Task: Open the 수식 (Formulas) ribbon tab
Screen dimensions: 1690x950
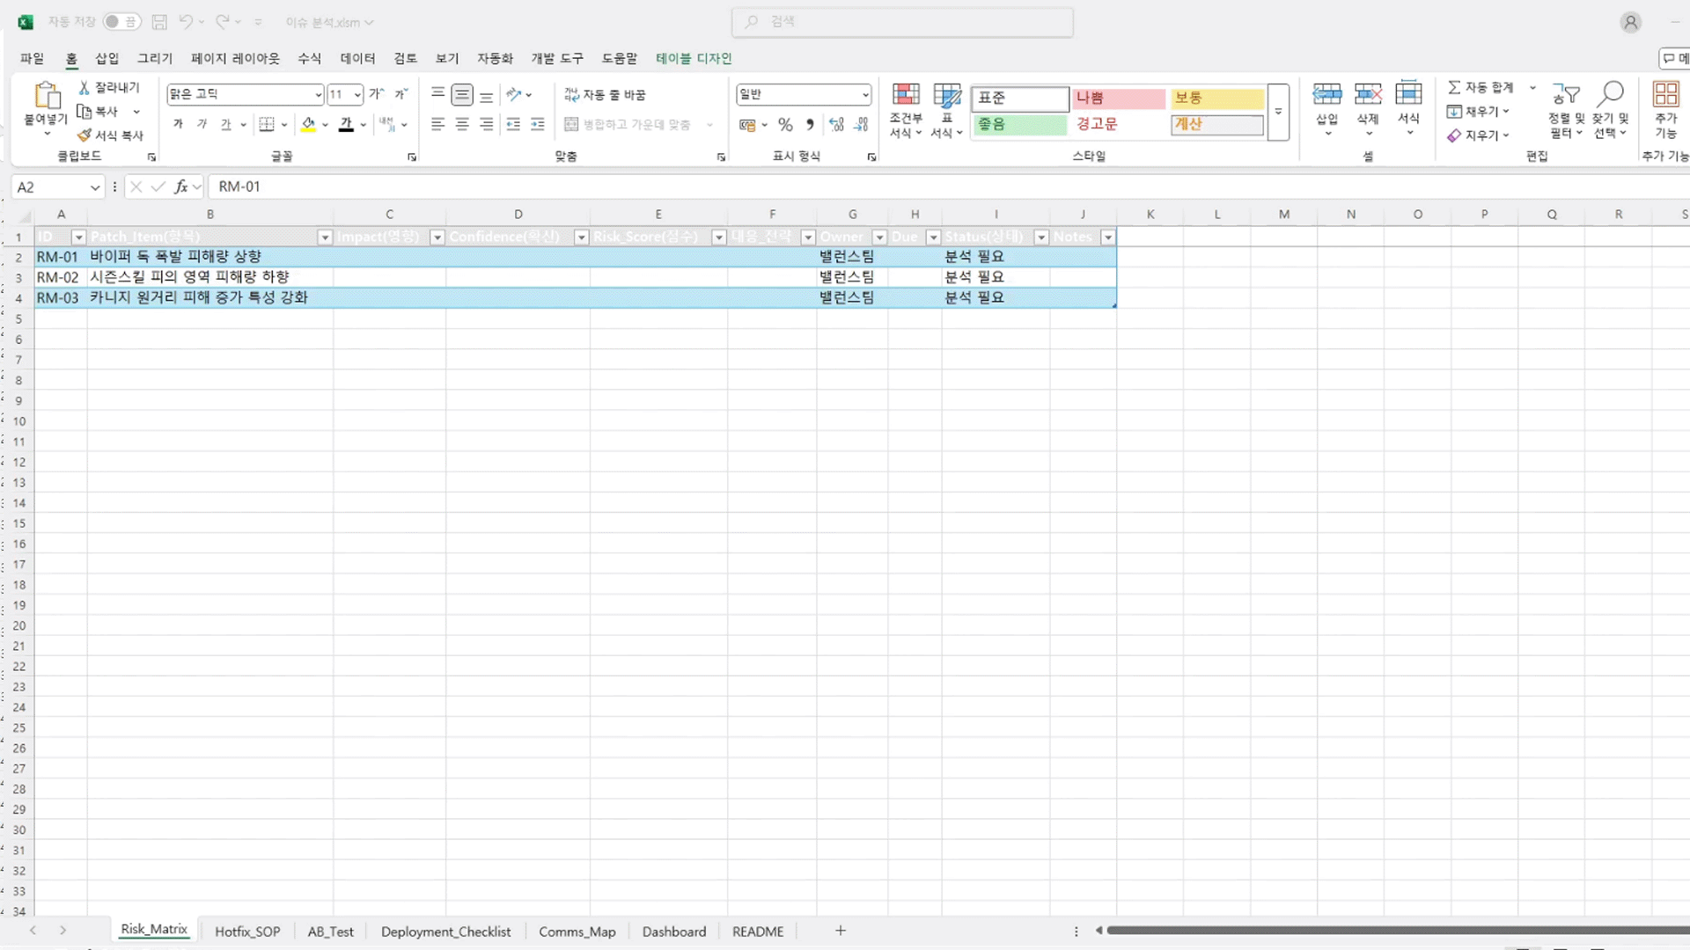Action: (309, 58)
